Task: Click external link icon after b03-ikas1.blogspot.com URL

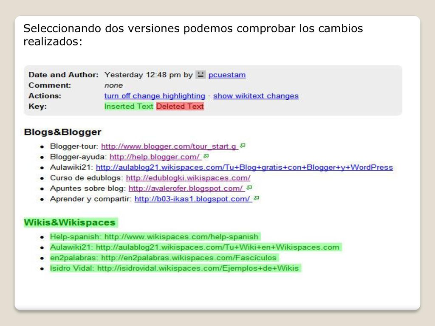Action: pyautogui.click(x=256, y=198)
